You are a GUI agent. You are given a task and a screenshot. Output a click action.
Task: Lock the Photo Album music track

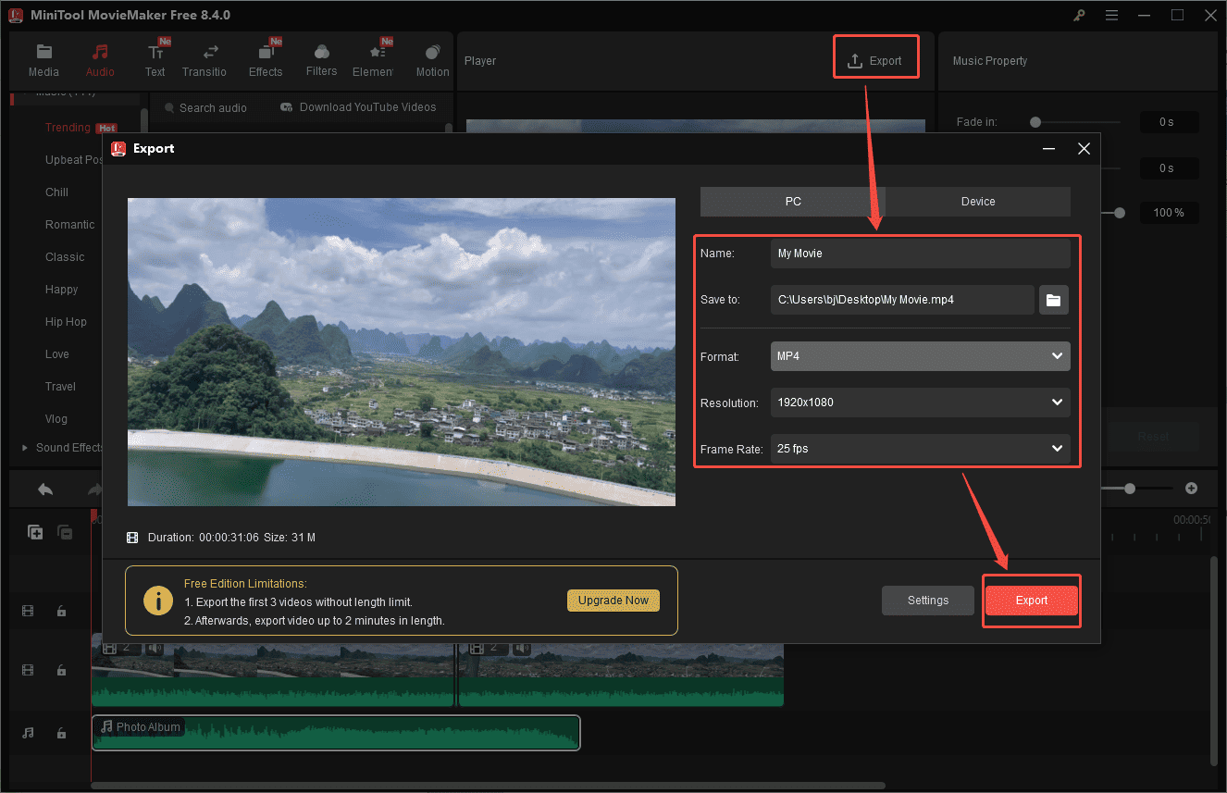tap(61, 732)
